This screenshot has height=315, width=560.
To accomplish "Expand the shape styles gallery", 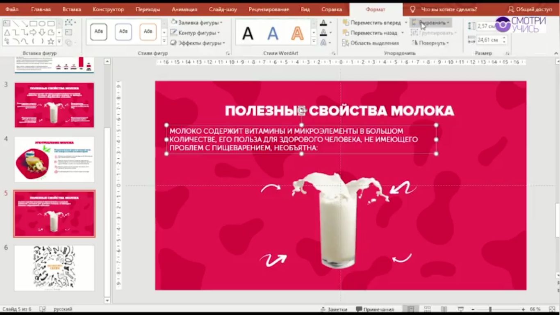I will (x=164, y=41).
